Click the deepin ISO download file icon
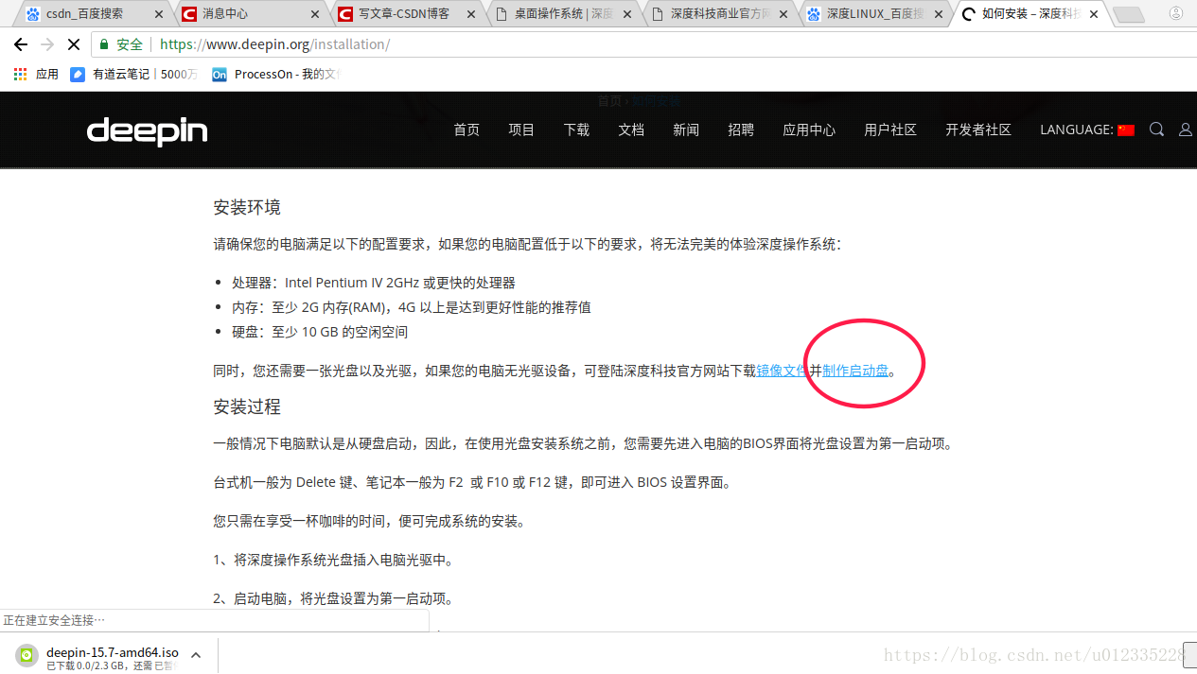This screenshot has height=674, width=1197. tap(28, 654)
